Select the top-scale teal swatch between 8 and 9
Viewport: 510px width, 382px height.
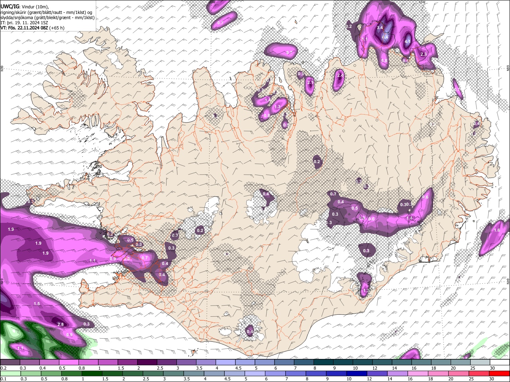coord(324,362)
